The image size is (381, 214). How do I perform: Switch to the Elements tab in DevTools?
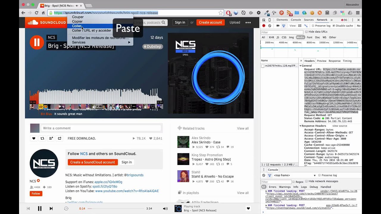coord(282,20)
